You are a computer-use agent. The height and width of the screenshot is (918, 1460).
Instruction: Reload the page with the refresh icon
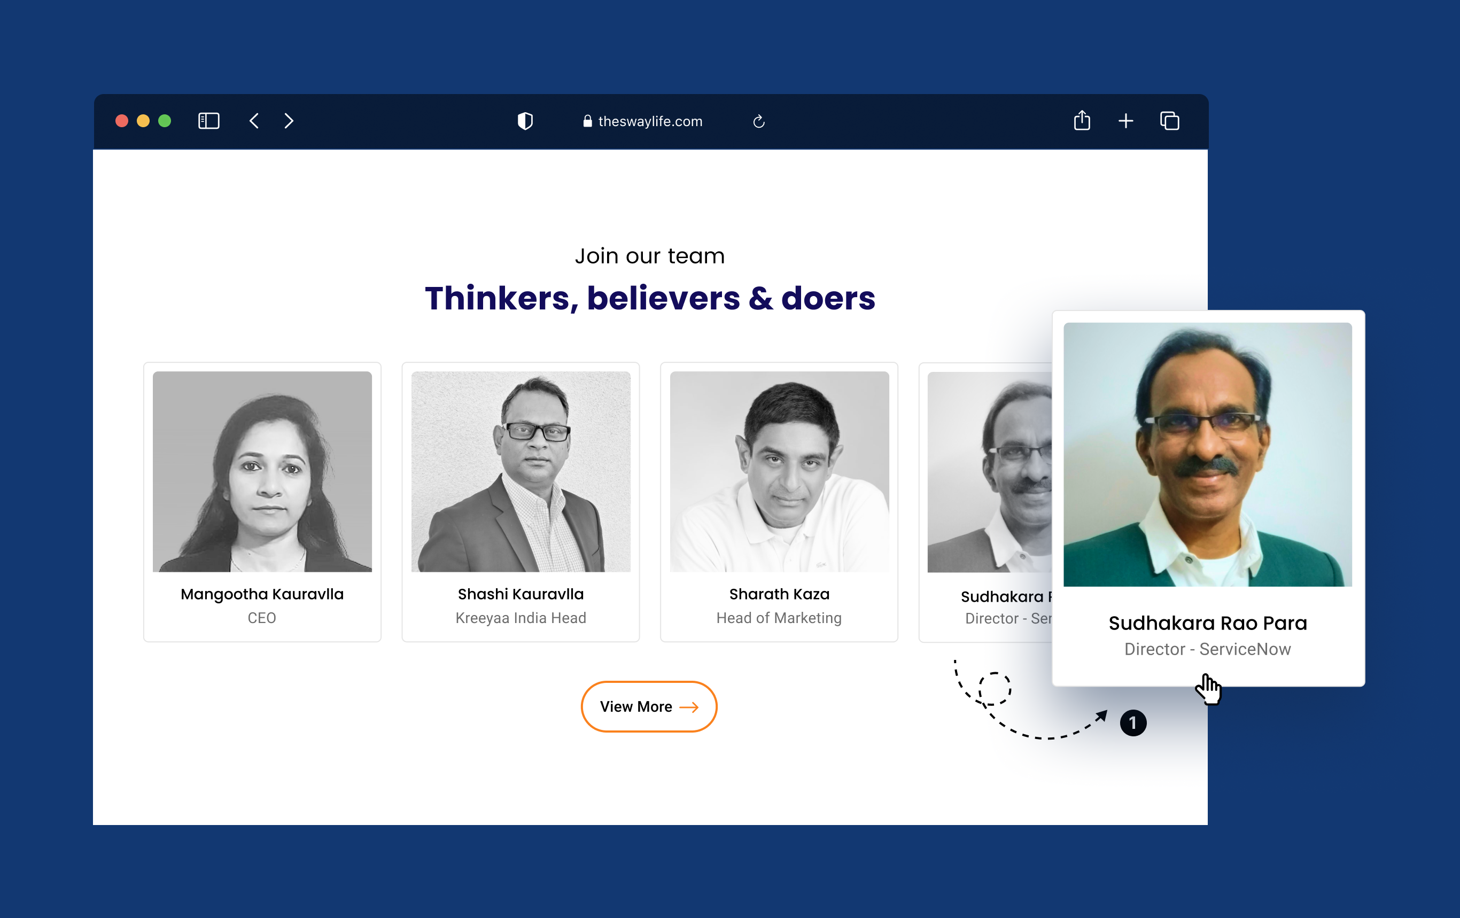click(x=758, y=121)
